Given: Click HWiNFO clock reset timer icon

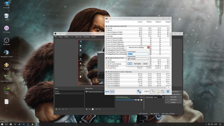Looking at the screenshot, I should tap(152, 92).
